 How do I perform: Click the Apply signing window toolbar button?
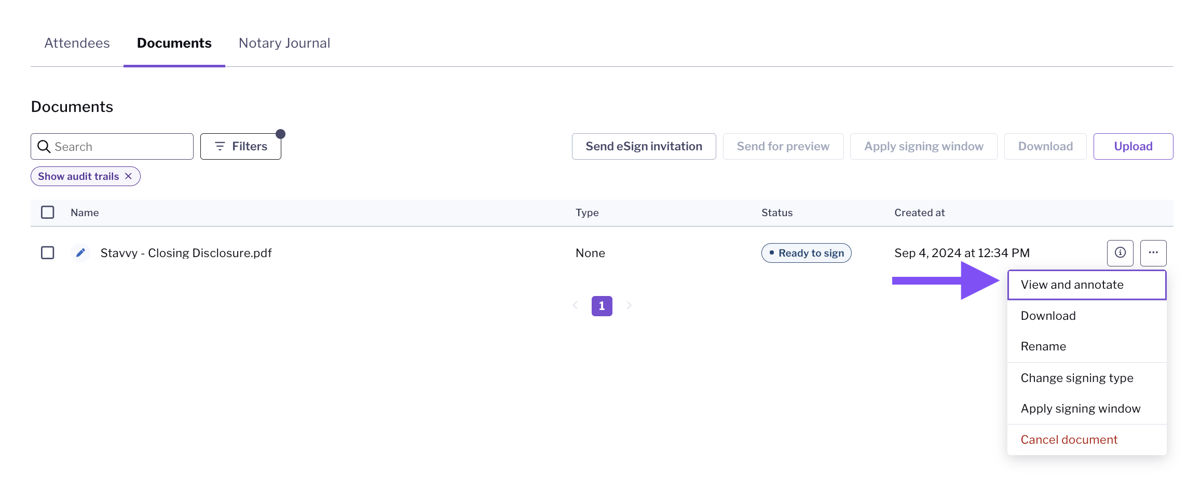pos(924,147)
